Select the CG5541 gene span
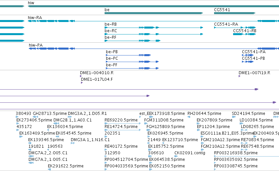 tap(235, 13)
